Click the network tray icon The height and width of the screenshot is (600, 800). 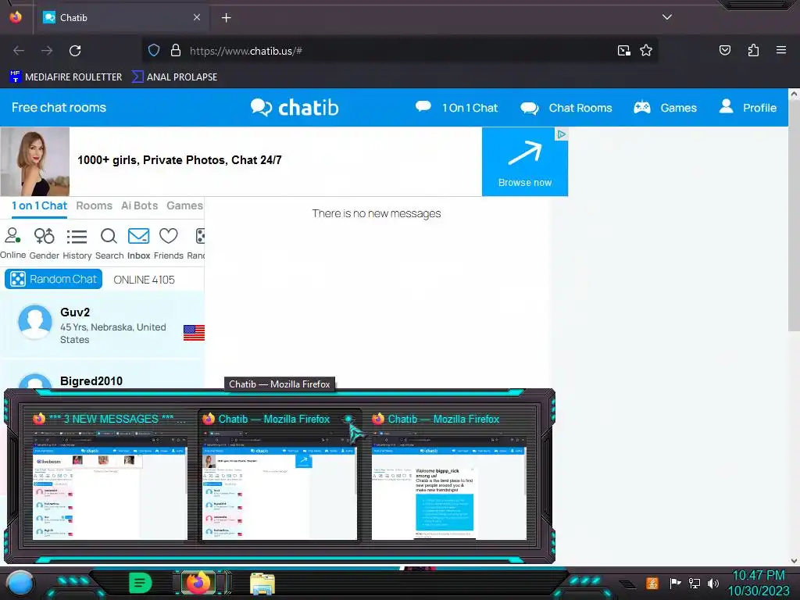pos(695,583)
